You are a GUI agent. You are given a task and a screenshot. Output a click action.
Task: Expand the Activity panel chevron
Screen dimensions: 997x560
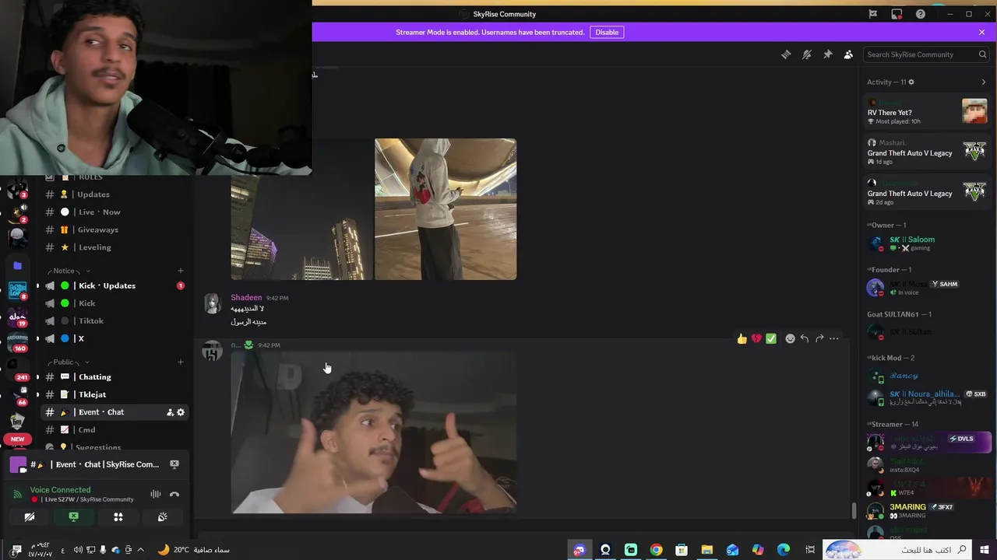(984, 82)
